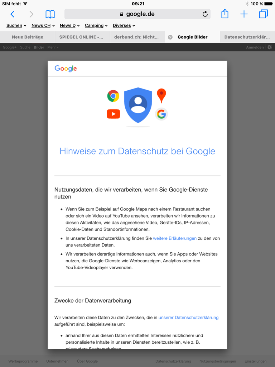275x367 pixels.
Task: Tap the Safari forward arrow
Action: [32, 14]
